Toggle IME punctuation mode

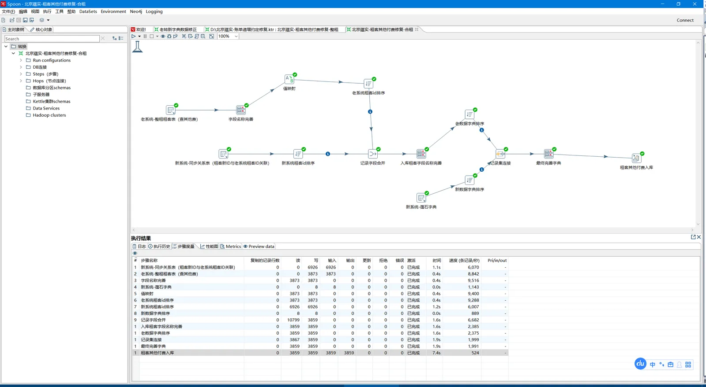[661, 365]
